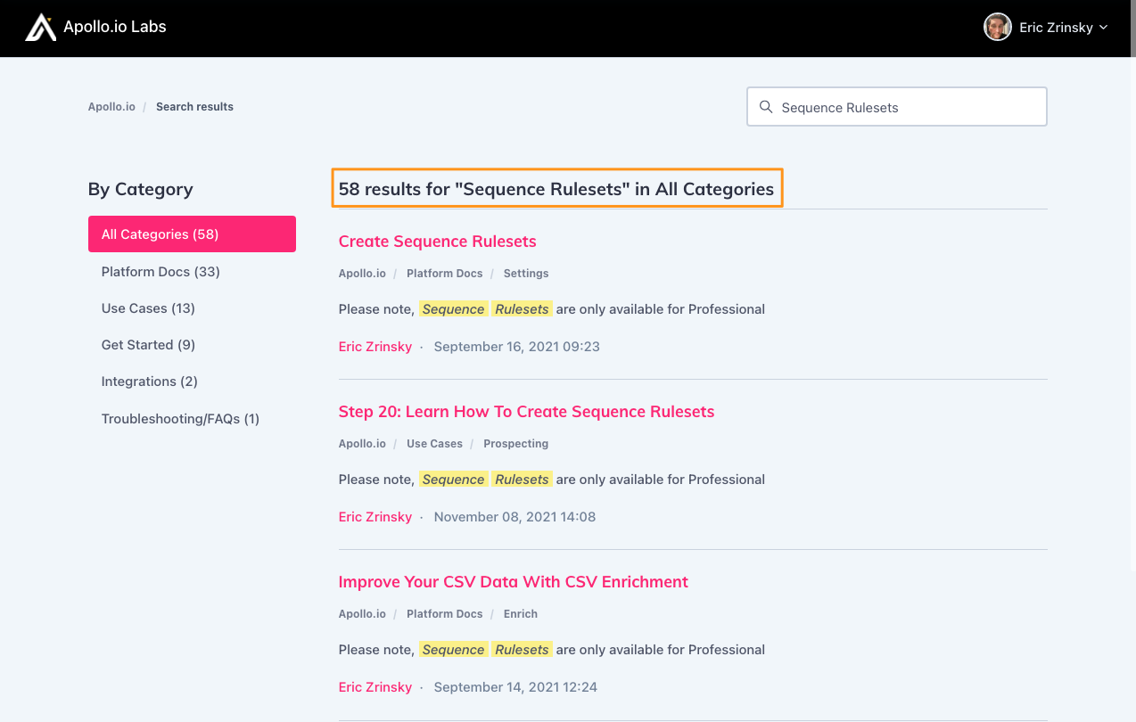Click the Apollo.io Labs logo icon
This screenshot has height=722, width=1136.
tap(40, 27)
